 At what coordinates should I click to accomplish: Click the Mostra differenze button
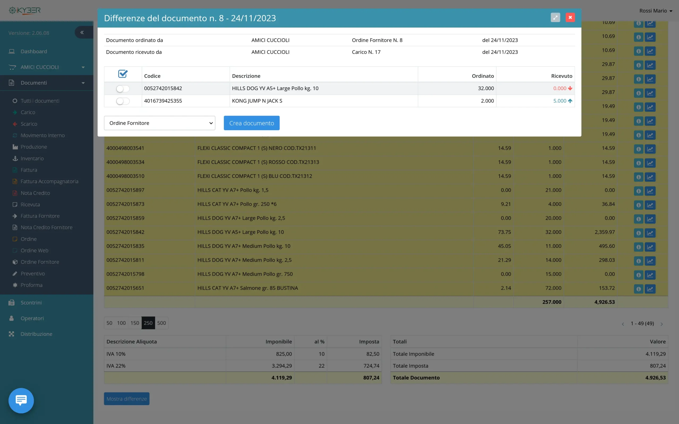click(x=127, y=399)
